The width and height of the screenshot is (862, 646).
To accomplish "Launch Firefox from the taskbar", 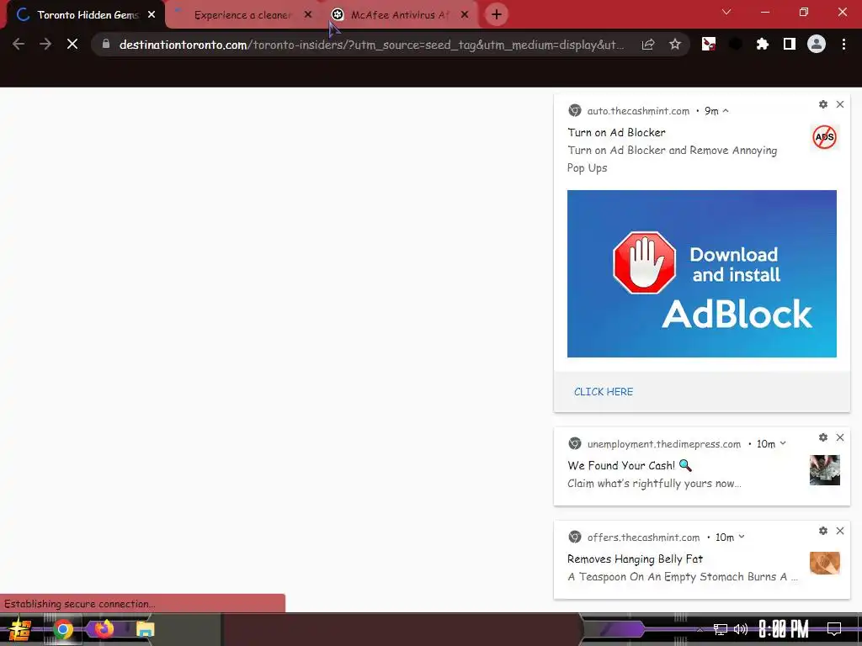I will (104, 629).
